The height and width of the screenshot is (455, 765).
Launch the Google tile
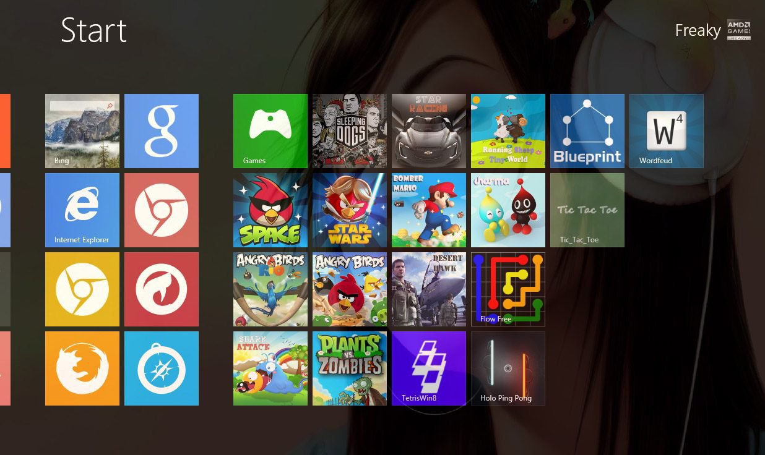point(162,131)
